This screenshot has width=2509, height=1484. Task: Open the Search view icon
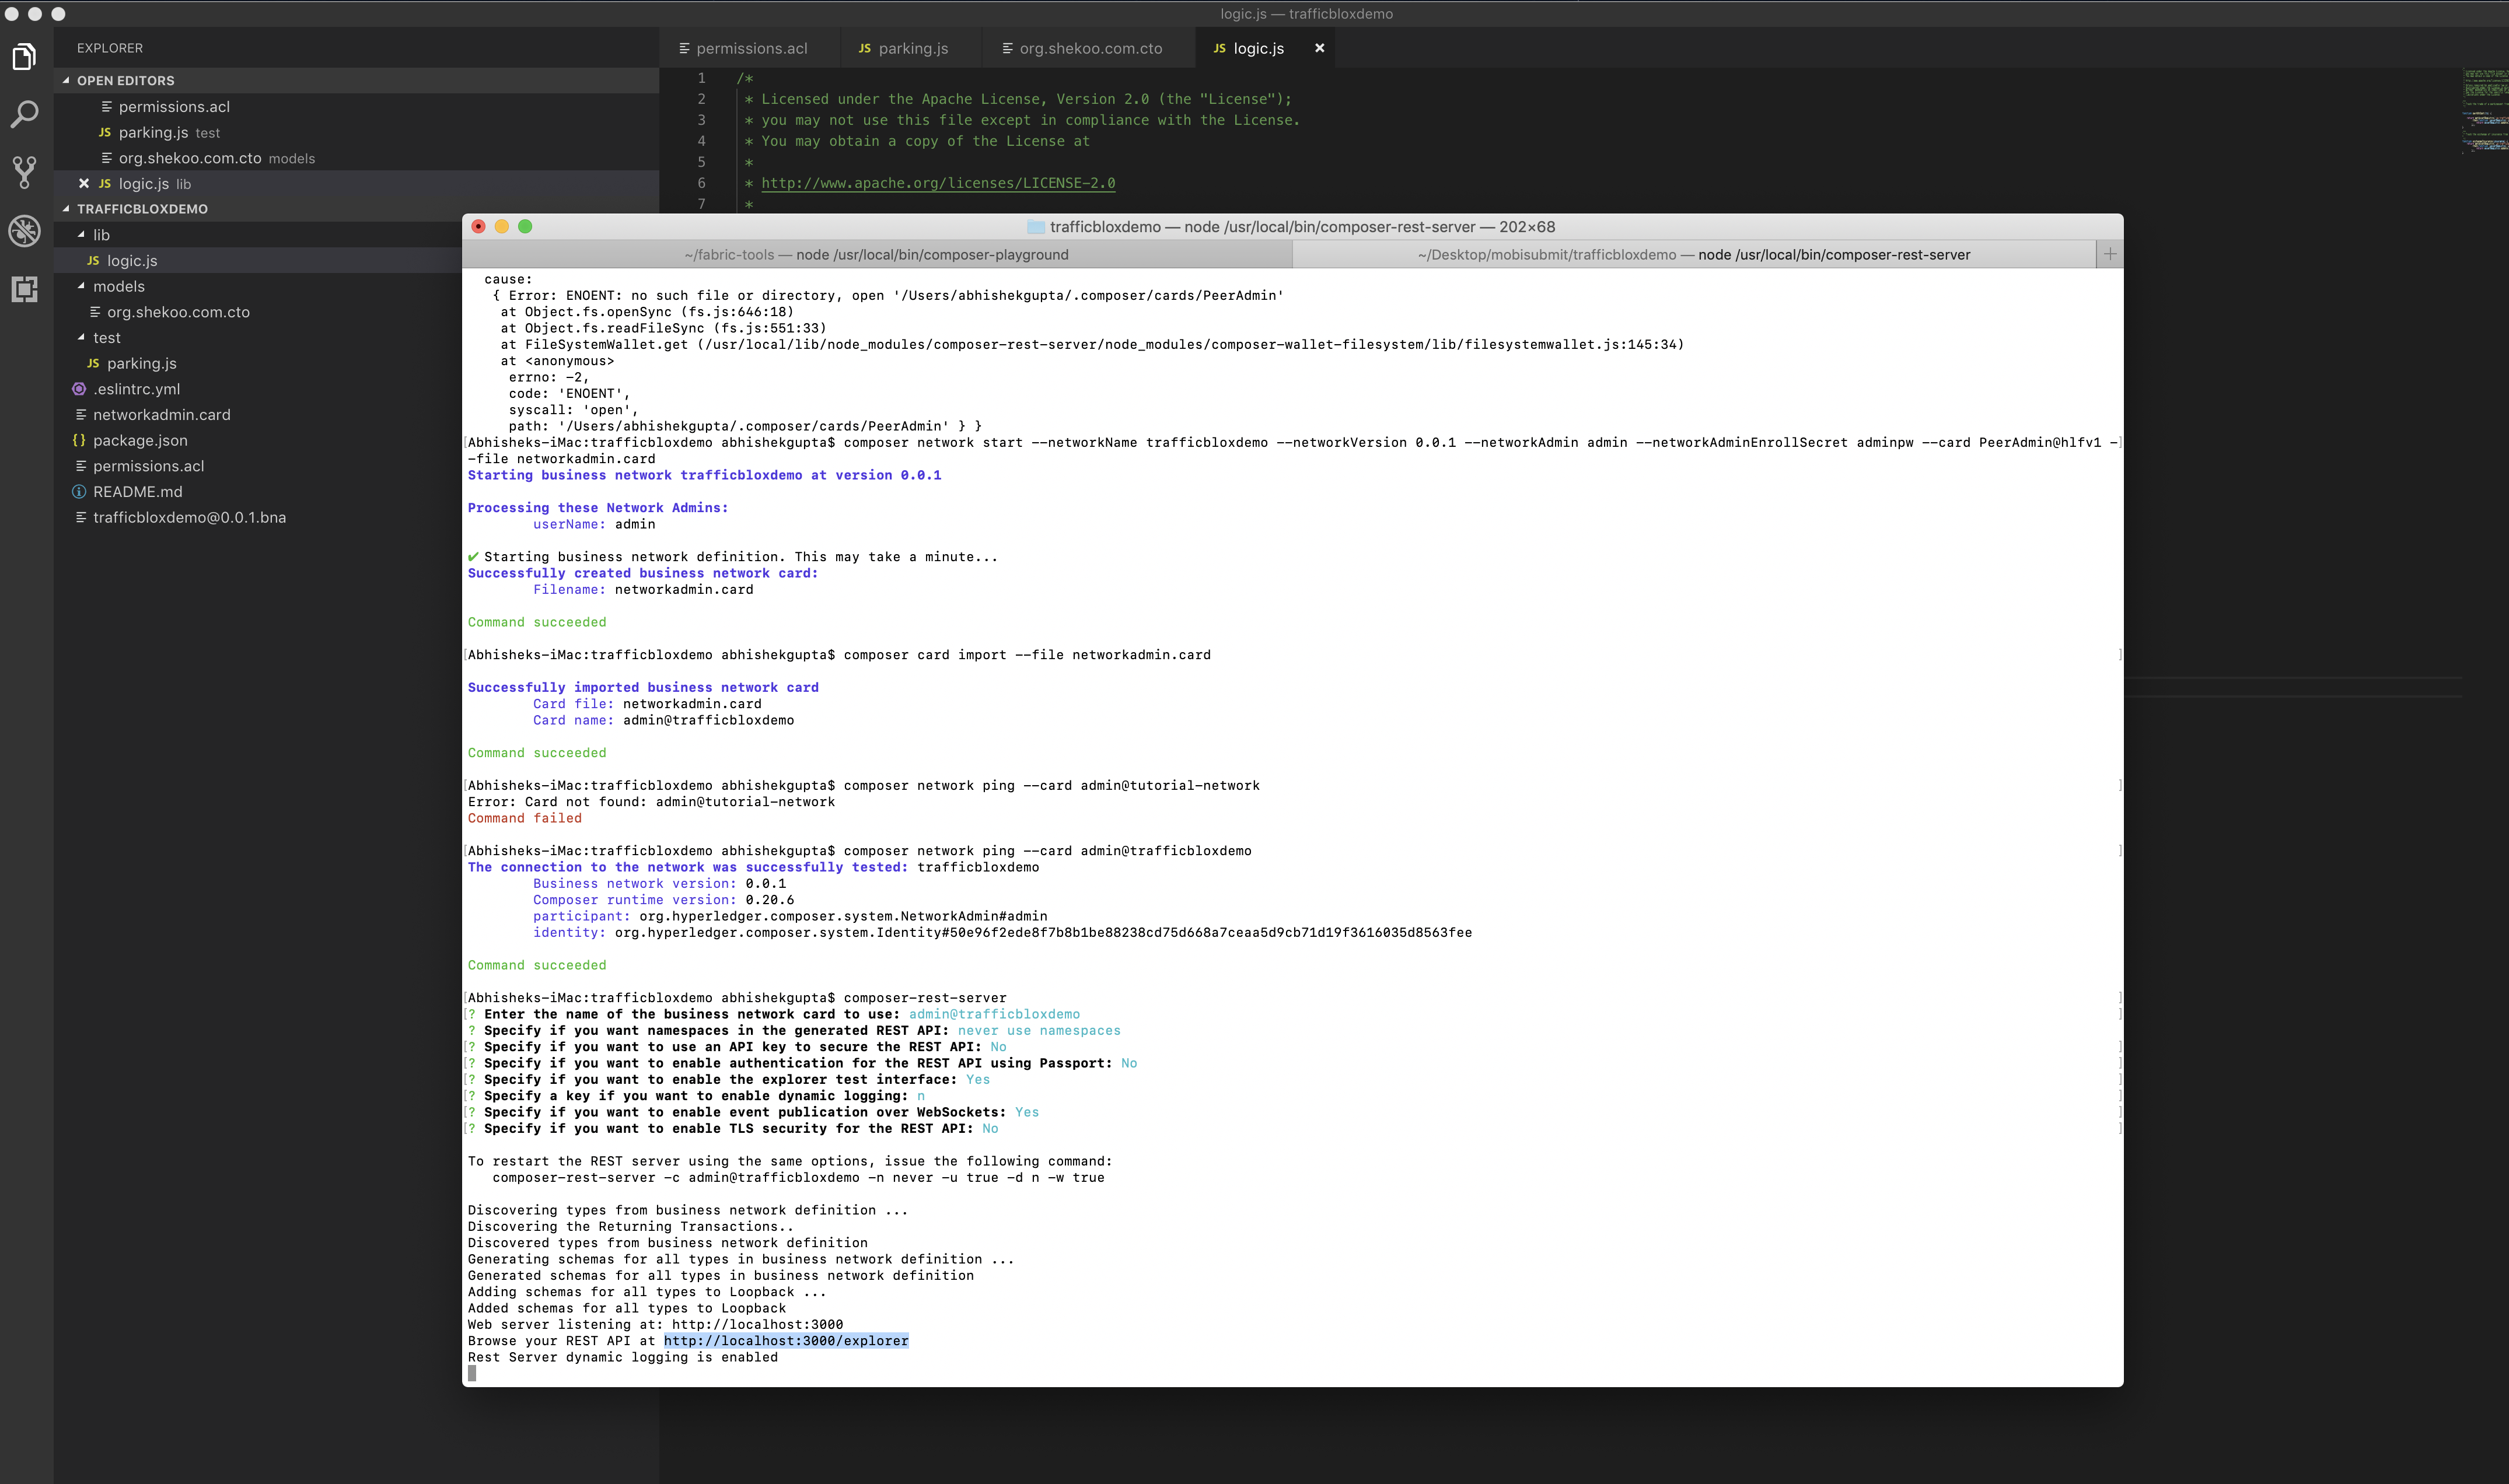(25, 114)
